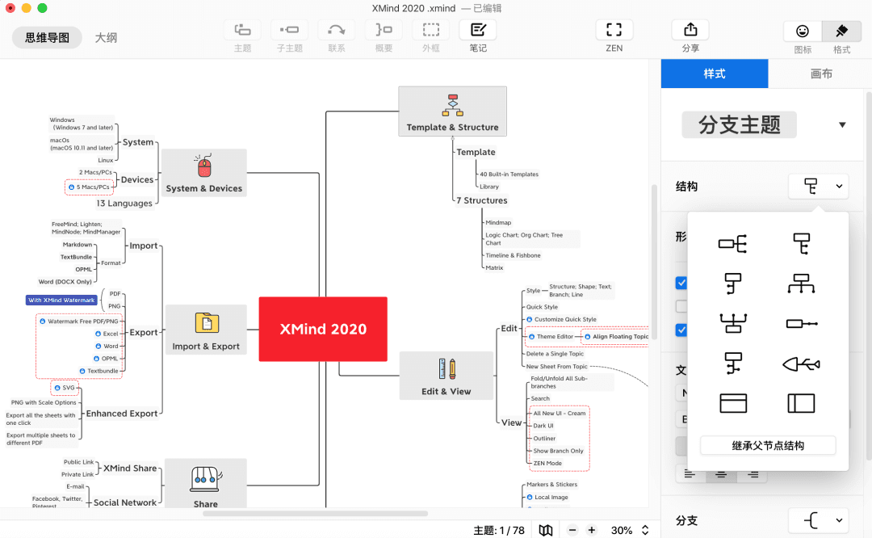Image resolution: width=872 pixels, height=538 pixels.
Task: Click center-align text button in format panel
Action: click(x=721, y=474)
